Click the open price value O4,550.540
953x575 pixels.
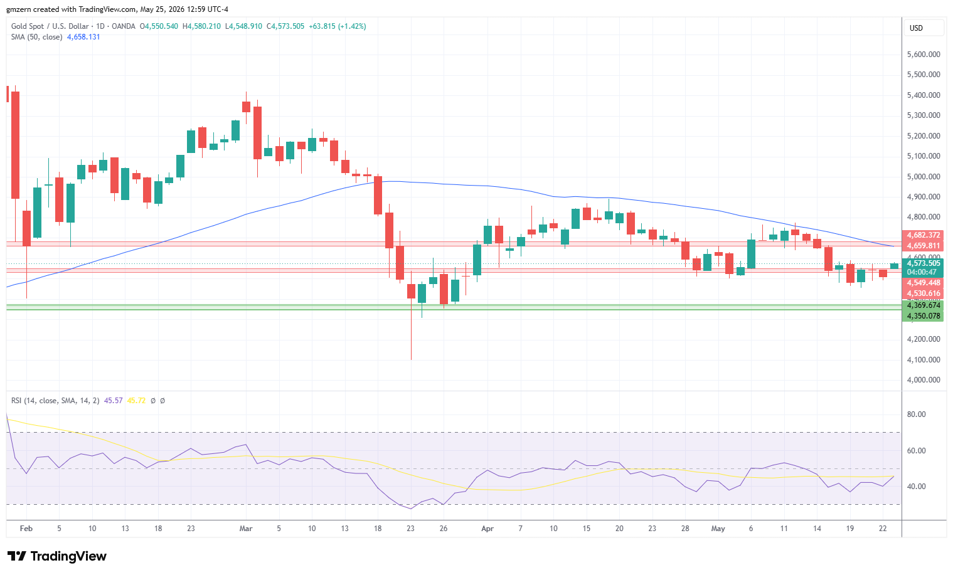(x=159, y=26)
